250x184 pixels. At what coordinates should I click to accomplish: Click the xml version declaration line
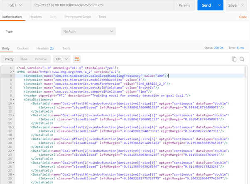tap(67, 68)
